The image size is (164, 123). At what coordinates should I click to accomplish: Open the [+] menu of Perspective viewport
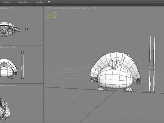coord(47,8)
